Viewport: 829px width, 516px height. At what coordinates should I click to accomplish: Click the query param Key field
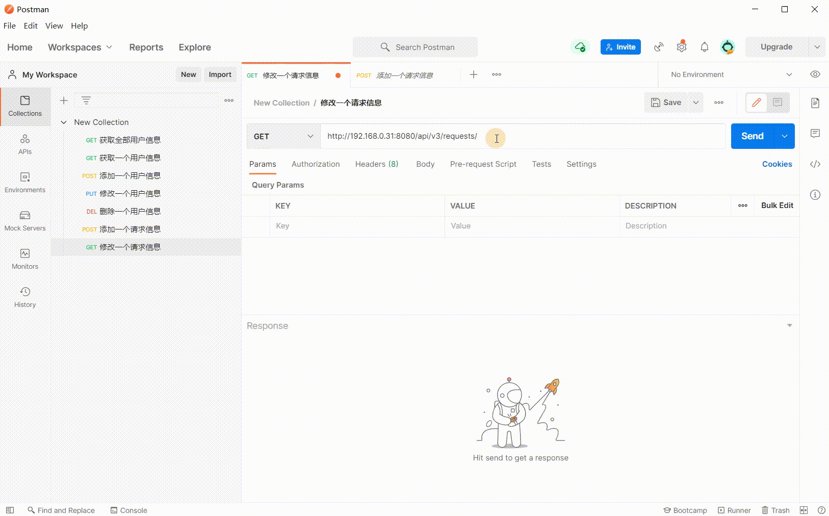click(x=357, y=226)
